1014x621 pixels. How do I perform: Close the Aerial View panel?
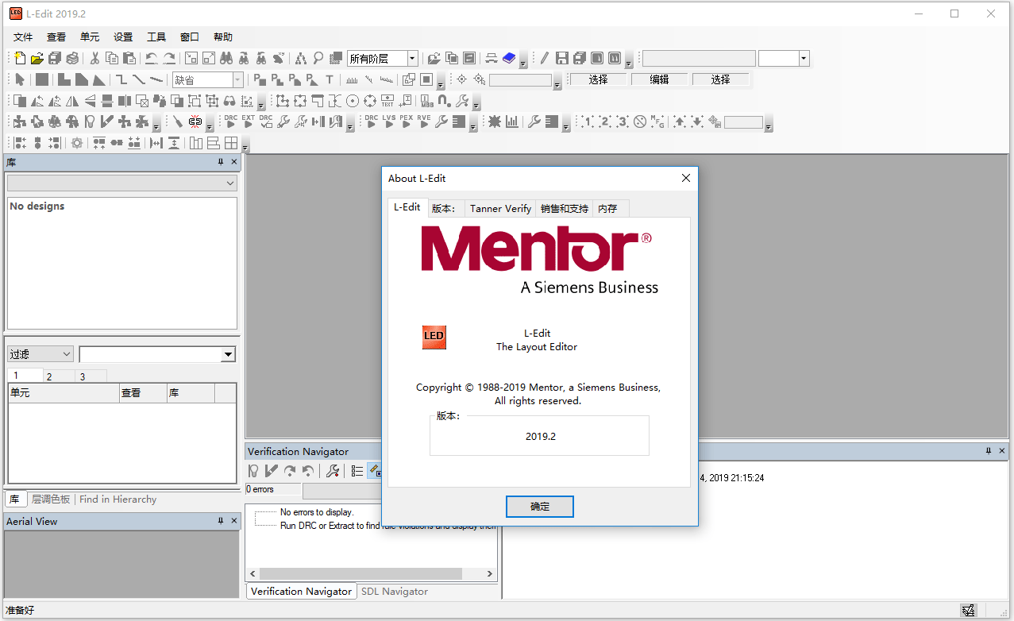click(234, 521)
